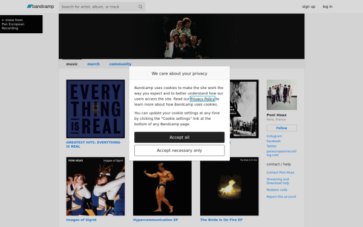This screenshot has height=227, width=363.
Task: Open The Bride Is On Fire EP title link
Action: tap(221, 220)
